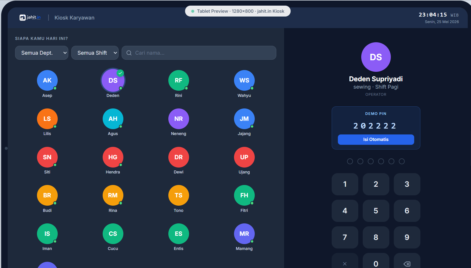Click the demo PIN 202222 text
Viewport: 471px width, 268px height.
coord(375,126)
